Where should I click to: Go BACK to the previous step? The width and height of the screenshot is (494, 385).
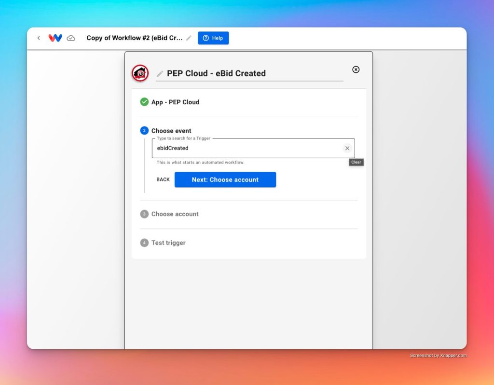[163, 179]
